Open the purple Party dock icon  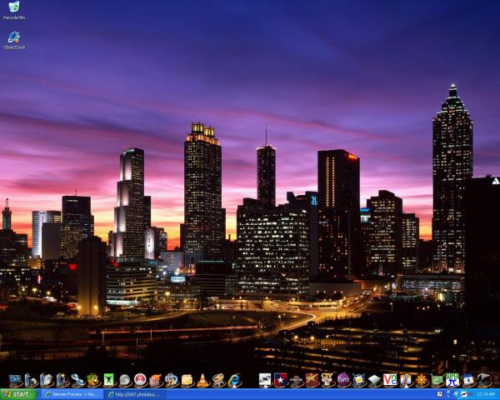click(343, 380)
